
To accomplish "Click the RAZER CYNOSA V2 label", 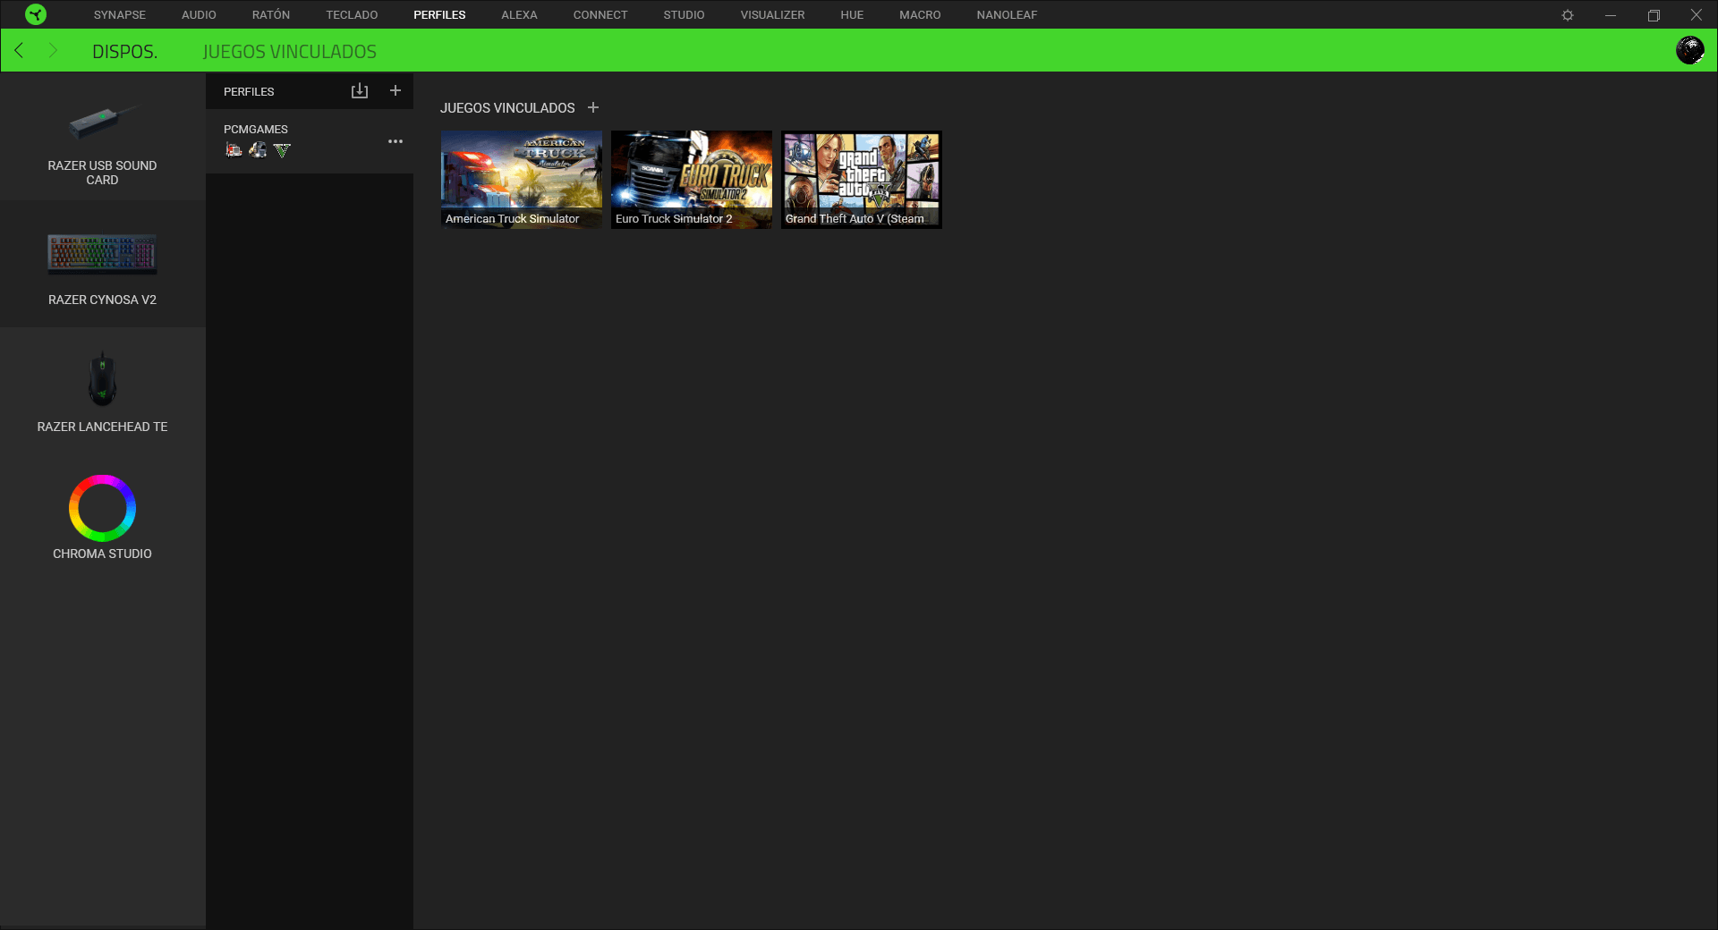I will point(102,300).
